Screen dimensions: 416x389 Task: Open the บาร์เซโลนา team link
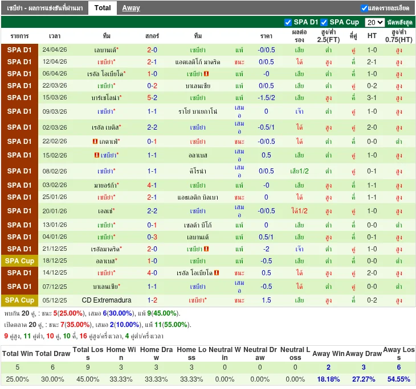coord(105,98)
